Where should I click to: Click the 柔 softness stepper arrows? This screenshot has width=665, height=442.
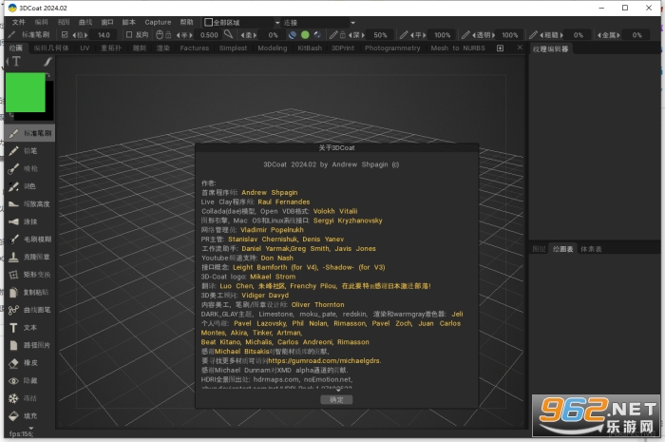pos(249,35)
